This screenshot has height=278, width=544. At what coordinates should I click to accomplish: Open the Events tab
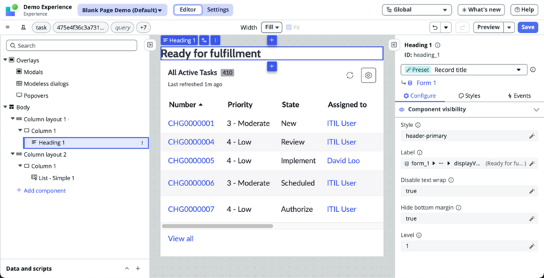pyautogui.click(x=519, y=96)
